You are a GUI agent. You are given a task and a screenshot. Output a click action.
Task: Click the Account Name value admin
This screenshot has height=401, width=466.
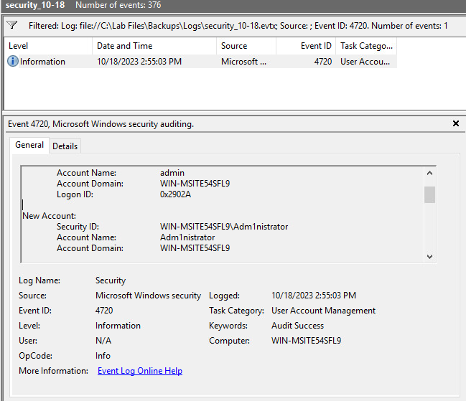coord(172,173)
